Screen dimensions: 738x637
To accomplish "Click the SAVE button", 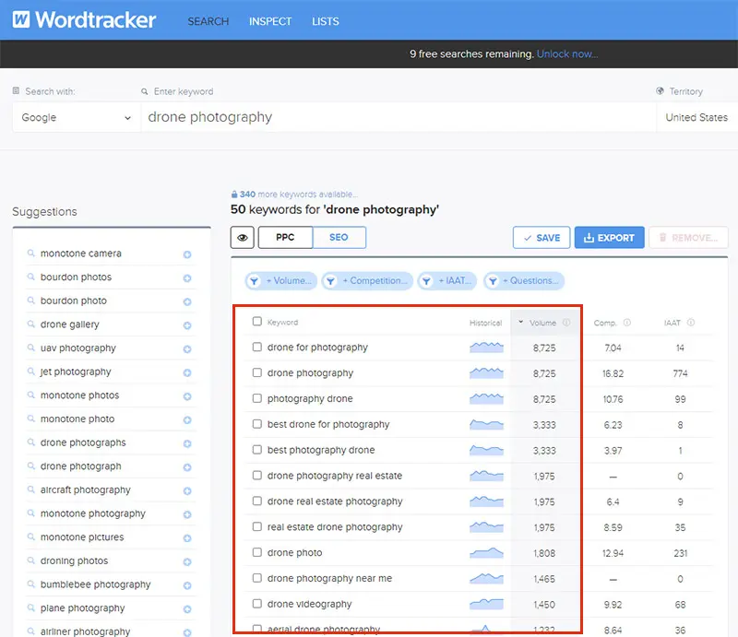I will click(x=542, y=238).
